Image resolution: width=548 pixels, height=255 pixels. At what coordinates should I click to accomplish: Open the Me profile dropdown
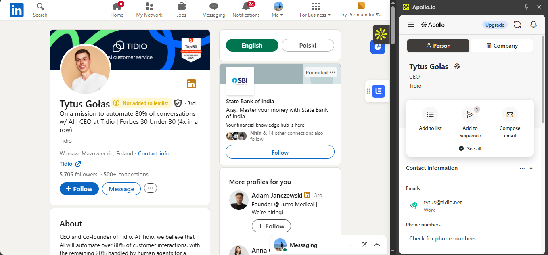278,10
